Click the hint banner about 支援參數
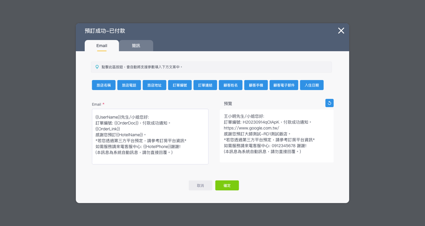 [211, 67]
